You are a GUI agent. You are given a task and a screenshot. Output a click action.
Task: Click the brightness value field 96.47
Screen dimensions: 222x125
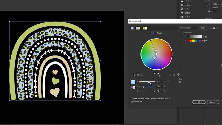159,91
